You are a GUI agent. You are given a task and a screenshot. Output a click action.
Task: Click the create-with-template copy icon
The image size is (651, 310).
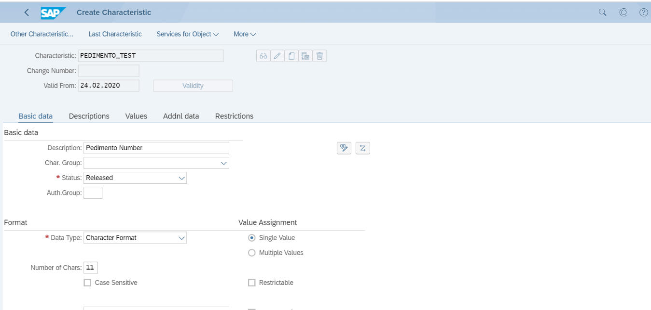click(x=305, y=56)
